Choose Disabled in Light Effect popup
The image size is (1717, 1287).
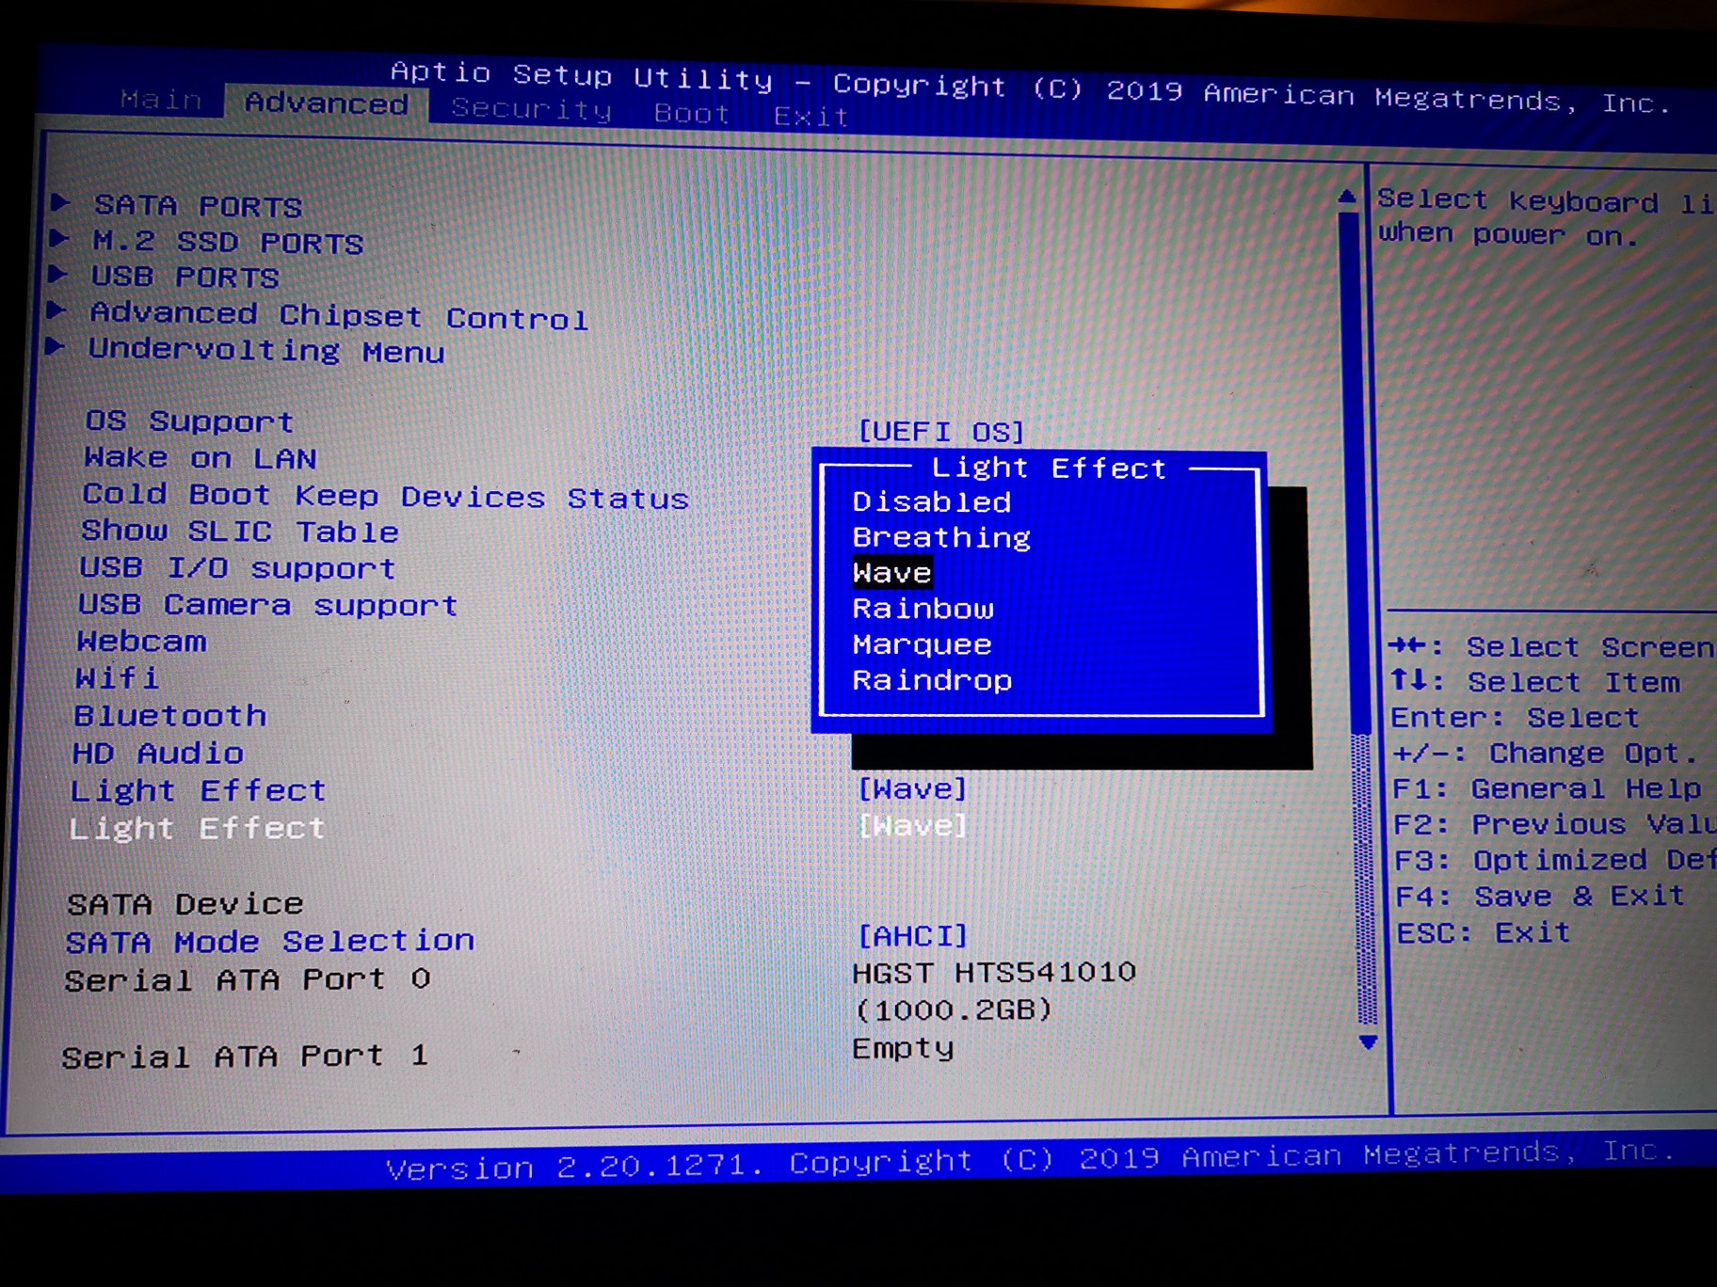point(931,501)
